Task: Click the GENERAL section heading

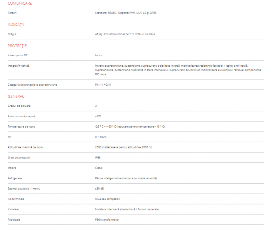Action: click(x=16, y=96)
